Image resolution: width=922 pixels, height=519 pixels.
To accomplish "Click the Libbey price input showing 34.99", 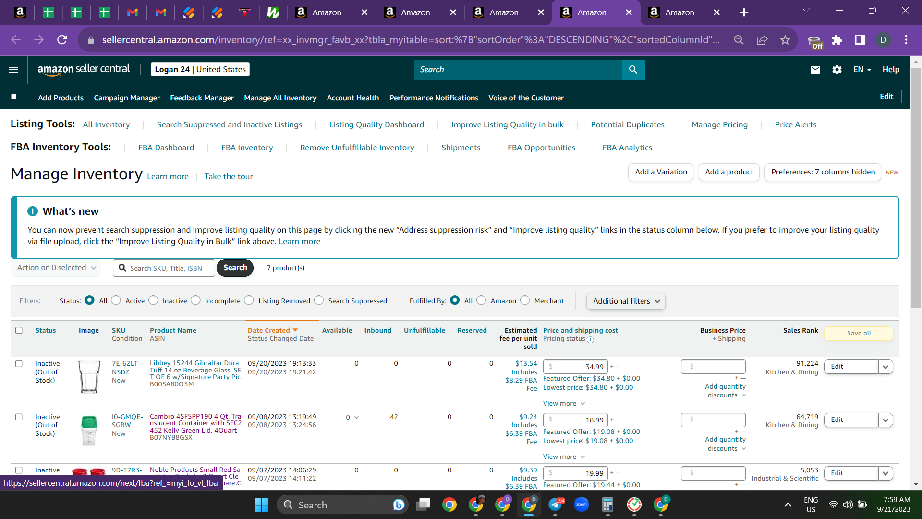I will pos(575,366).
